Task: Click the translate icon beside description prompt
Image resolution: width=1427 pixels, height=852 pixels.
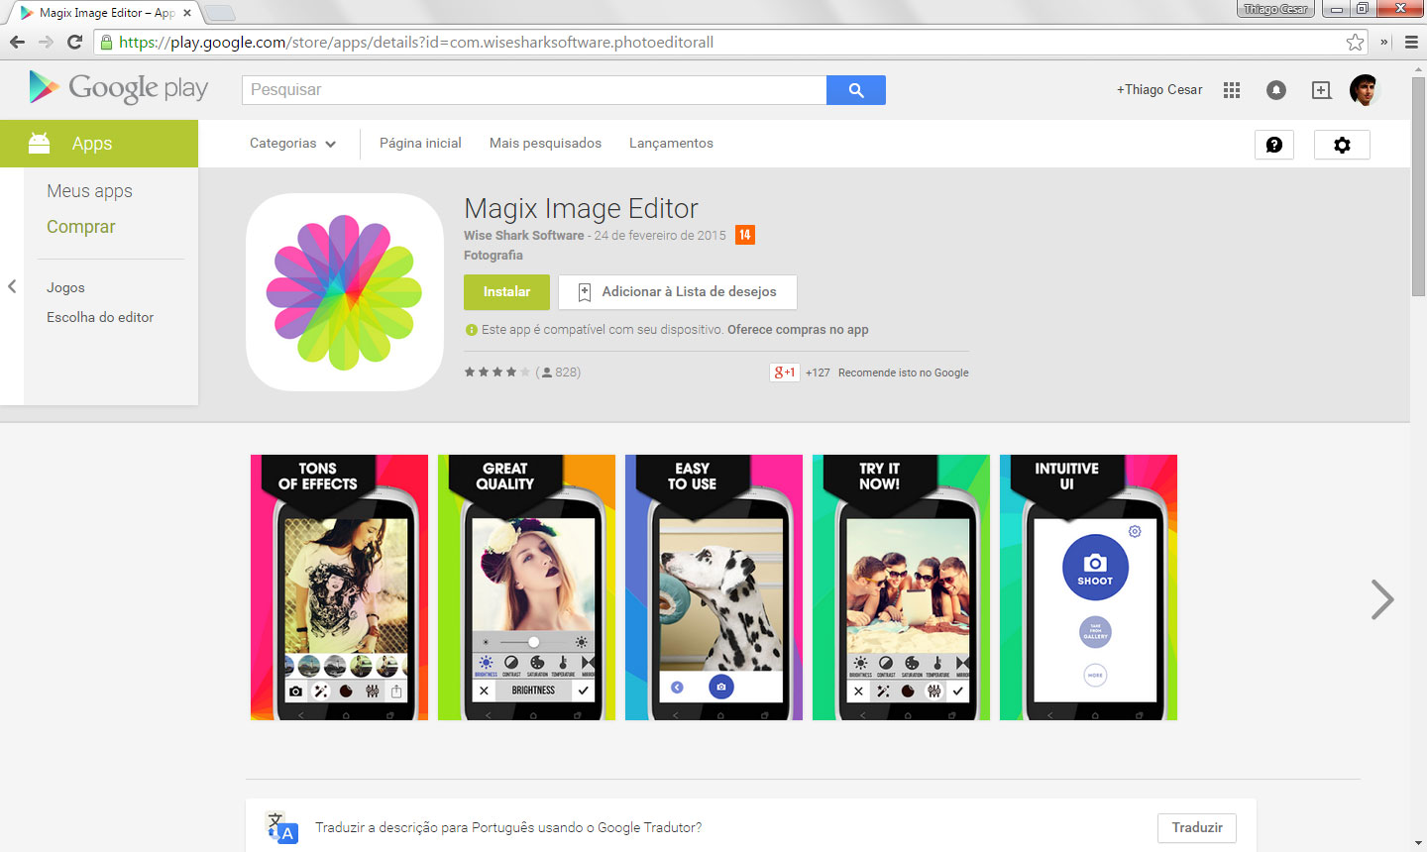Action: pos(281,827)
